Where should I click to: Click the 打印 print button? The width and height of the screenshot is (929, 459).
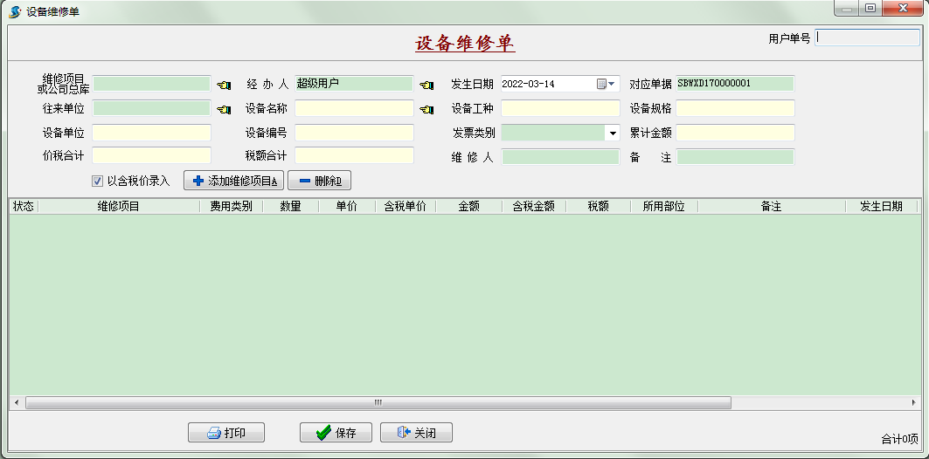coord(226,433)
